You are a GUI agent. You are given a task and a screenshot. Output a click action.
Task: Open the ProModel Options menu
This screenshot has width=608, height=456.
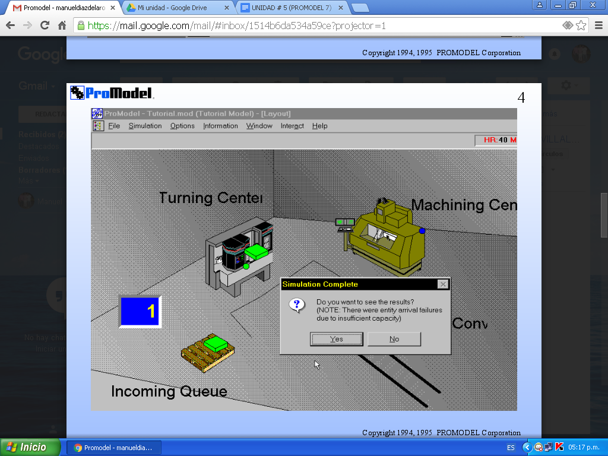coord(182,126)
